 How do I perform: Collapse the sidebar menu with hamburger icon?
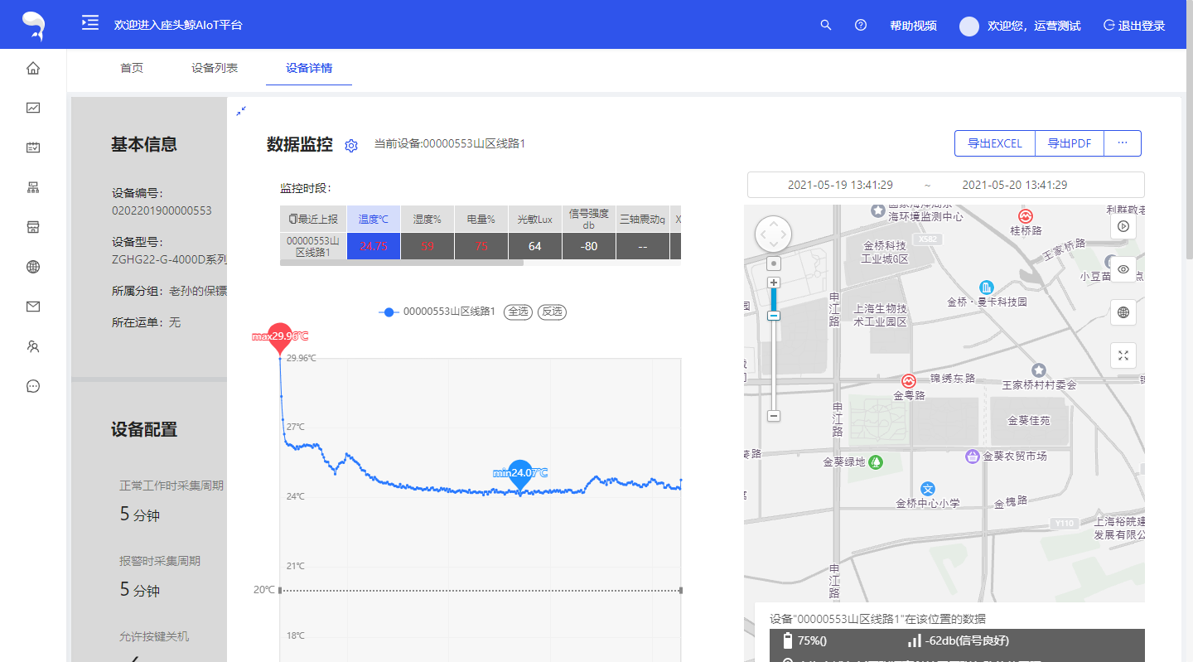pyautogui.click(x=90, y=23)
